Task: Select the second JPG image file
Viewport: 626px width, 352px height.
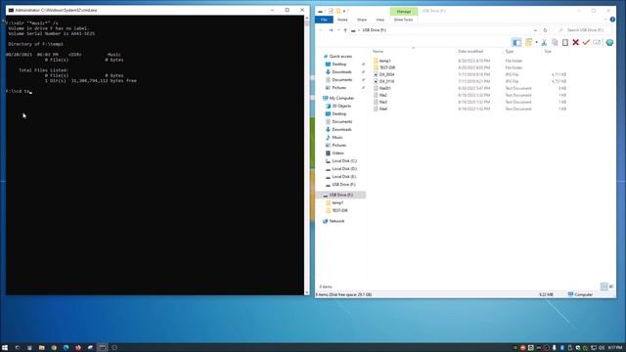Action: coord(387,81)
